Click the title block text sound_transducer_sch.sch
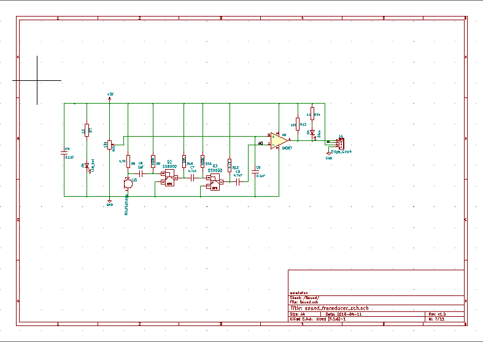This screenshot has height=342, width=483. tap(337, 308)
